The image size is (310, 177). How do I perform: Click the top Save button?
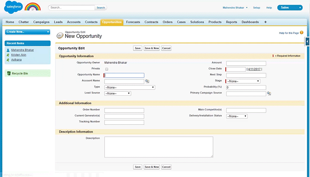click(138, 48)
